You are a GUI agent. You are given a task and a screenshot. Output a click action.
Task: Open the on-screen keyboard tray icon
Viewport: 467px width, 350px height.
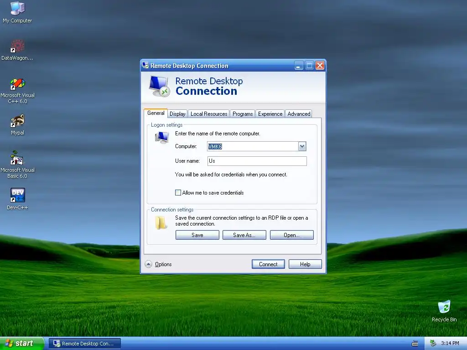(x=415, y=344)
